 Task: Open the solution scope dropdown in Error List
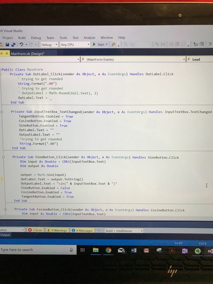coord(12,230)
